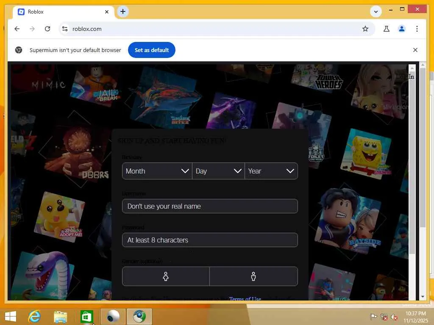Viewport: 434px width, 325px height.
Task: Set Supermium as default browser
Action: coord(152,50)
